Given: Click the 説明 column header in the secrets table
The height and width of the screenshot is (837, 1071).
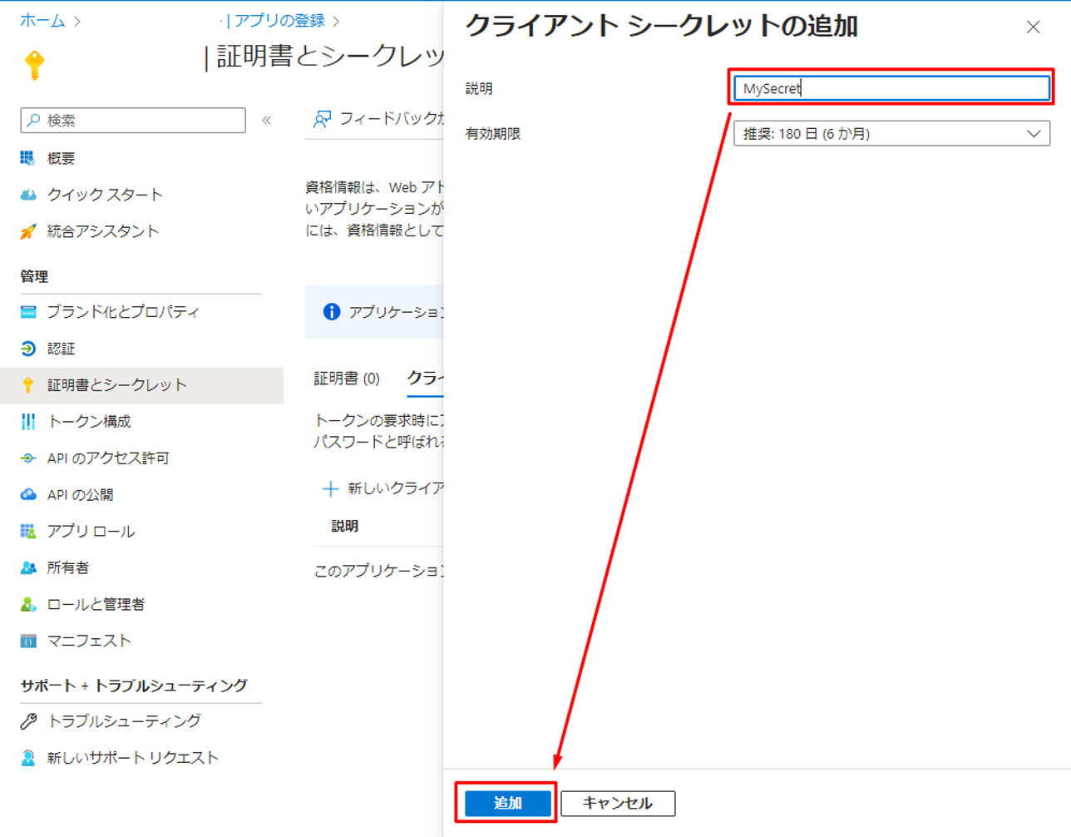Looking at the screenshot, I should pyautogui.click(x=344, y=526).
